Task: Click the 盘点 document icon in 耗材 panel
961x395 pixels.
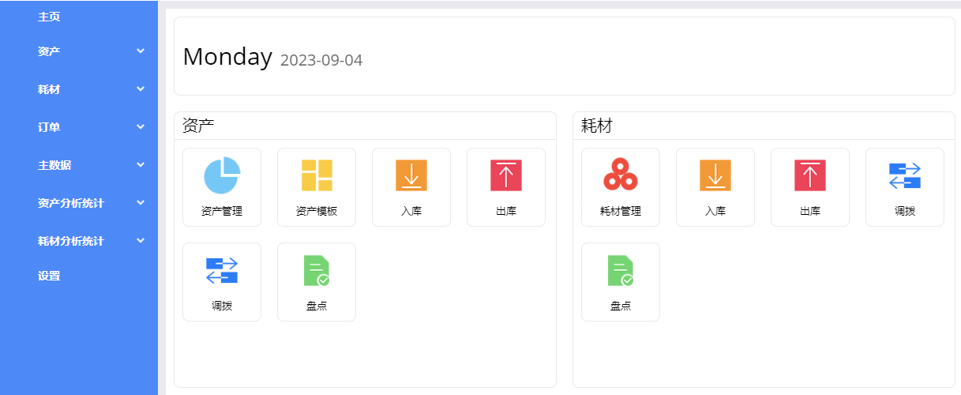Action: 621,270
